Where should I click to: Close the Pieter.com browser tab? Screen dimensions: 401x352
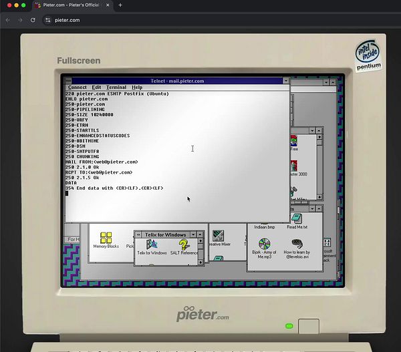coord(108,5)
